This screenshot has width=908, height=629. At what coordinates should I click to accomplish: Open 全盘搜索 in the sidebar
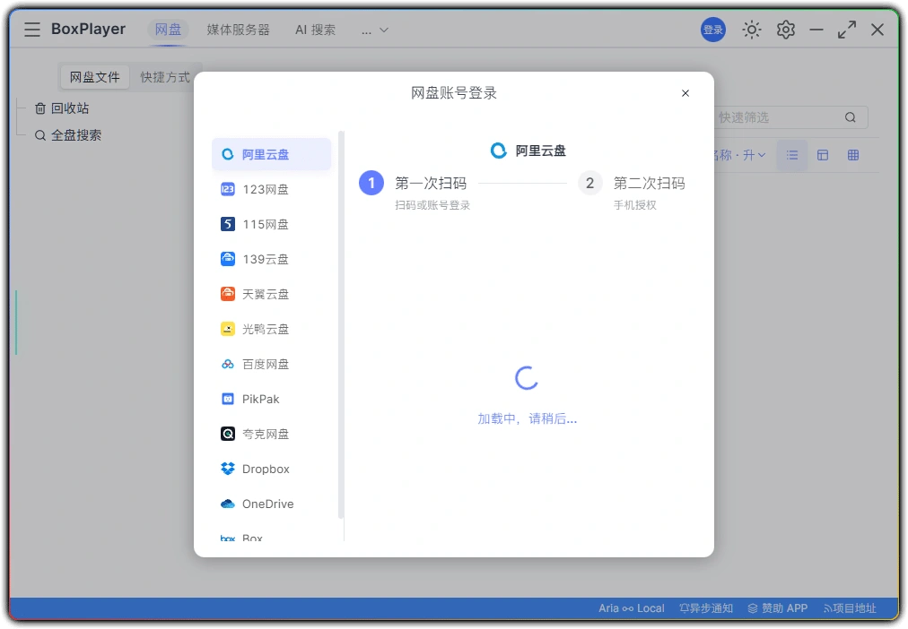68,135
